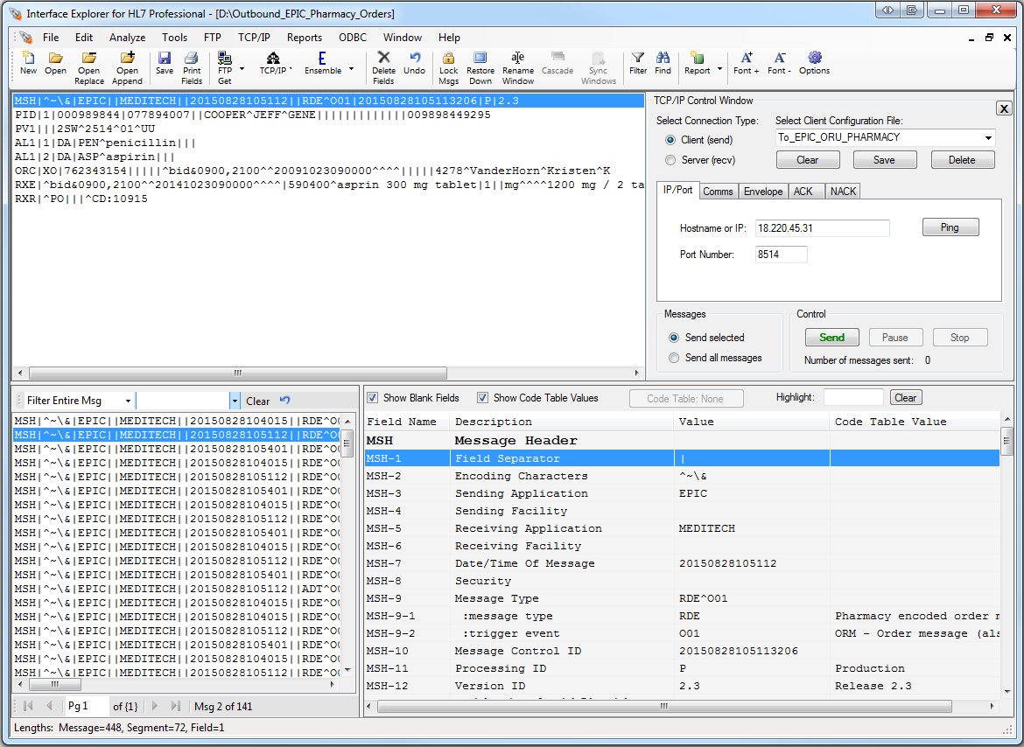Screen dimensions: 1024x747
Task: Click the Port Number input field
Action: pyautogui.click(x=781, y=255)
